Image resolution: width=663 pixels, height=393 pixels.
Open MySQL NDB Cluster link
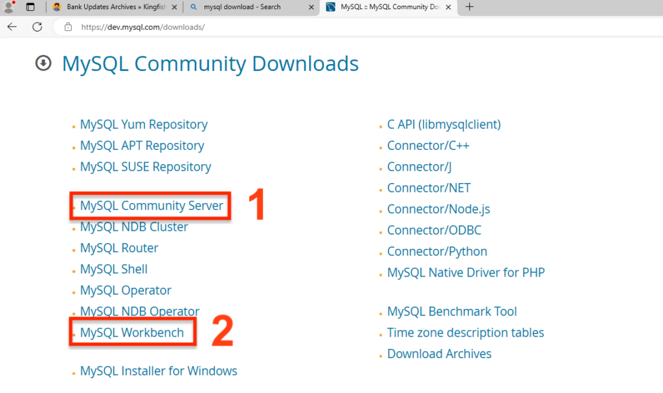134,227
